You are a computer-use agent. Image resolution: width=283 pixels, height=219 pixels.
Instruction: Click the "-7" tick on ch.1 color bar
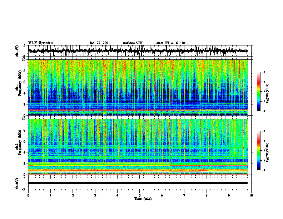tap(264, 111)
